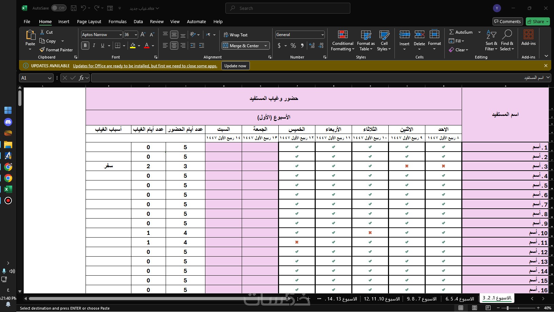554x312 pixels.
Task: Open the font size dropdown showing 36
Action: point(136,35)
